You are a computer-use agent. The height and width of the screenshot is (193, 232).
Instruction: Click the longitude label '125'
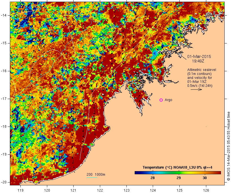click(179, 190)
